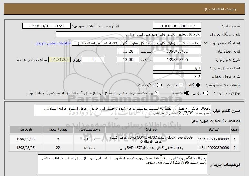Click the BHD-157R/N hotel refrigerator name cell
This screenshot has height=176, width=249.
pyautogui.click(x=151, y=148)
